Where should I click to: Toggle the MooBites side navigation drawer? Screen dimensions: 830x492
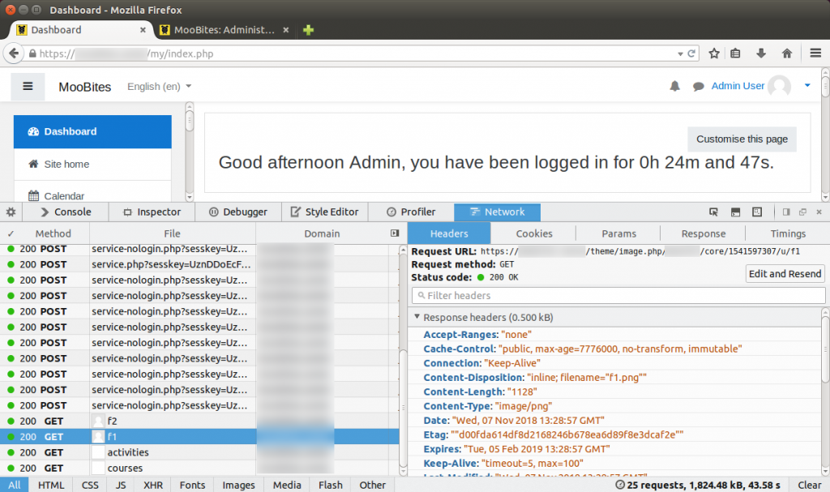tap(28, 87)
